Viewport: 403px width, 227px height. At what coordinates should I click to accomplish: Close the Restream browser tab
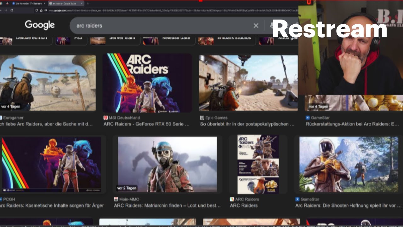[x=45, y=3]
